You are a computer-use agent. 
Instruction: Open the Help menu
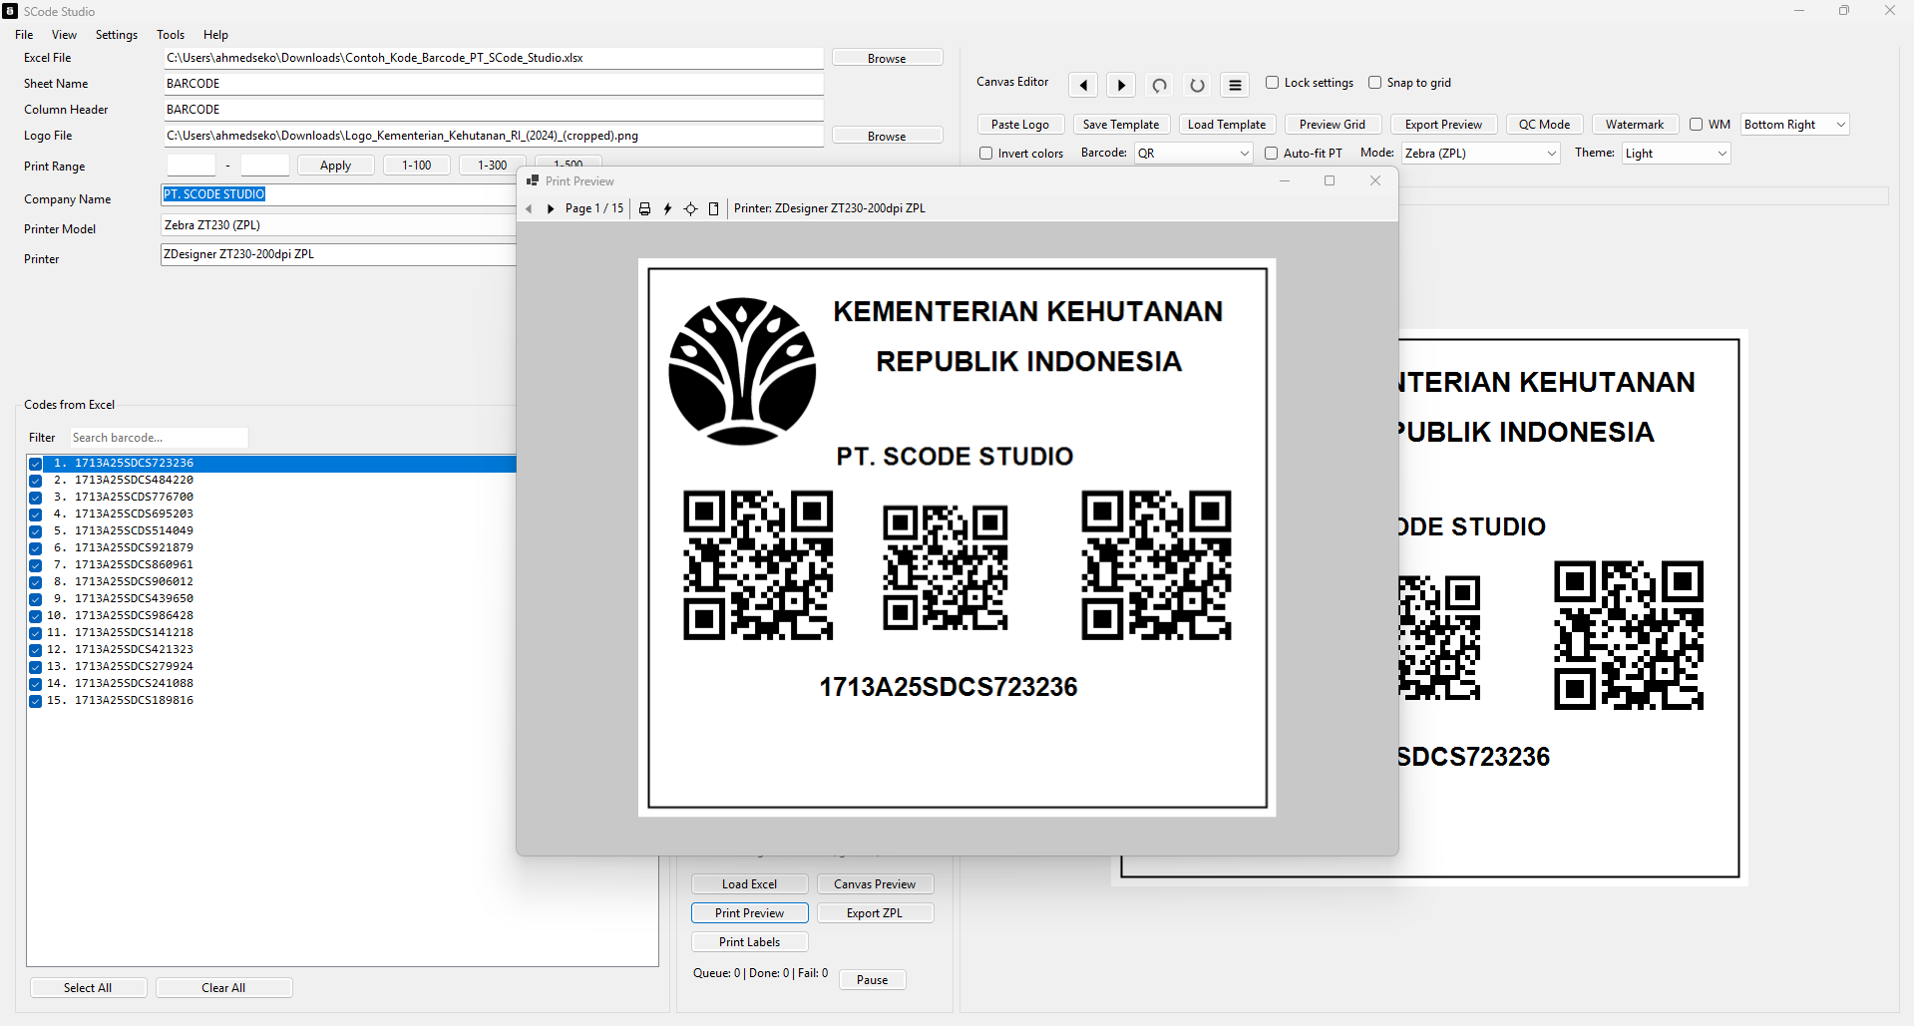(215, 35)
